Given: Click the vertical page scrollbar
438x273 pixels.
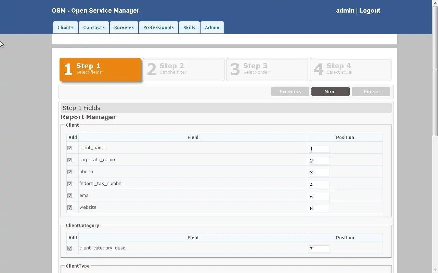Looking at the screenshot, I should pos(435,71).
